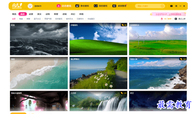Click the 静态壁纸 picture icon

pos(77,6)
